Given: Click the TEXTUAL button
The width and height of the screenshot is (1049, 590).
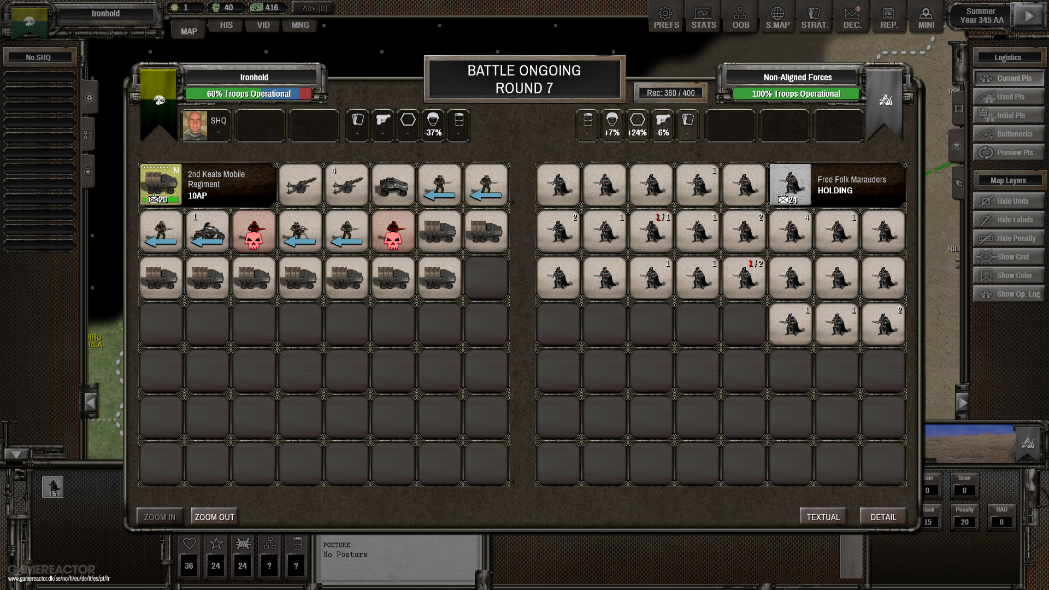Looking at the screenshot, I should pyautogui.click(x=823, y=517).
